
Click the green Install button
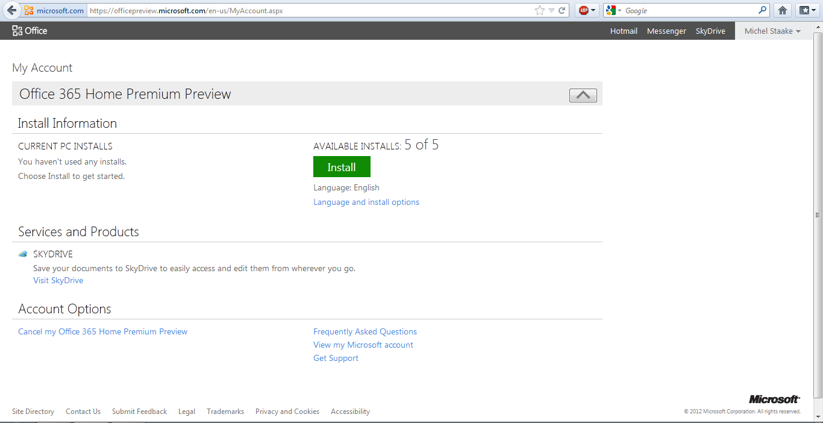pyautogui.click(x=342, y=167)
